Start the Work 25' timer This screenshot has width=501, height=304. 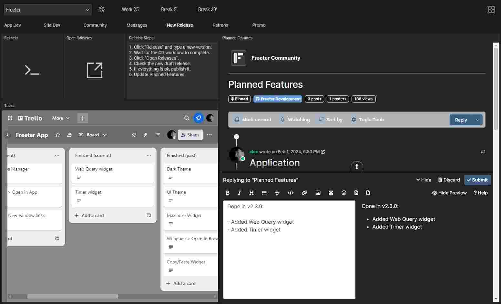coord(131,10)
